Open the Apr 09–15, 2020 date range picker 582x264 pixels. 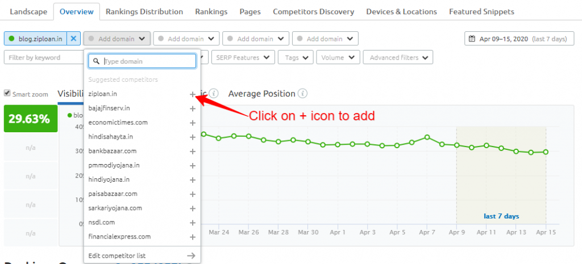pos(521,39)
